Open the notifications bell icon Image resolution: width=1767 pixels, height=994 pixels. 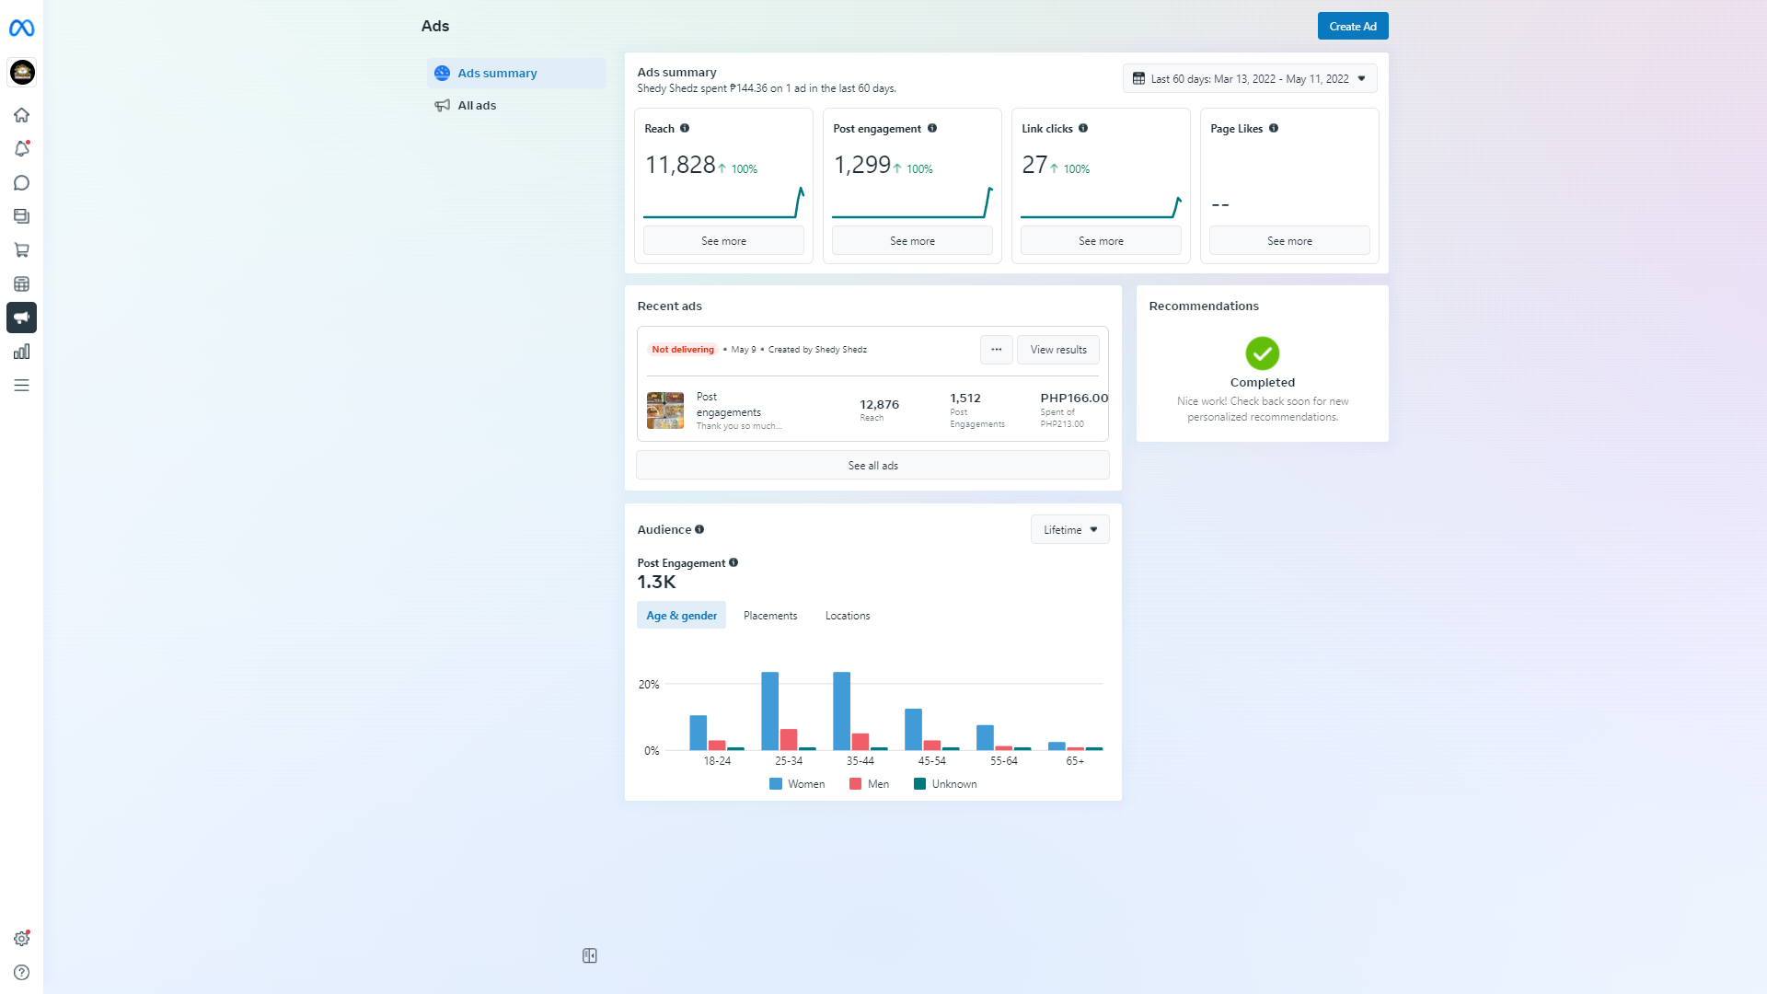coord(21,149)
